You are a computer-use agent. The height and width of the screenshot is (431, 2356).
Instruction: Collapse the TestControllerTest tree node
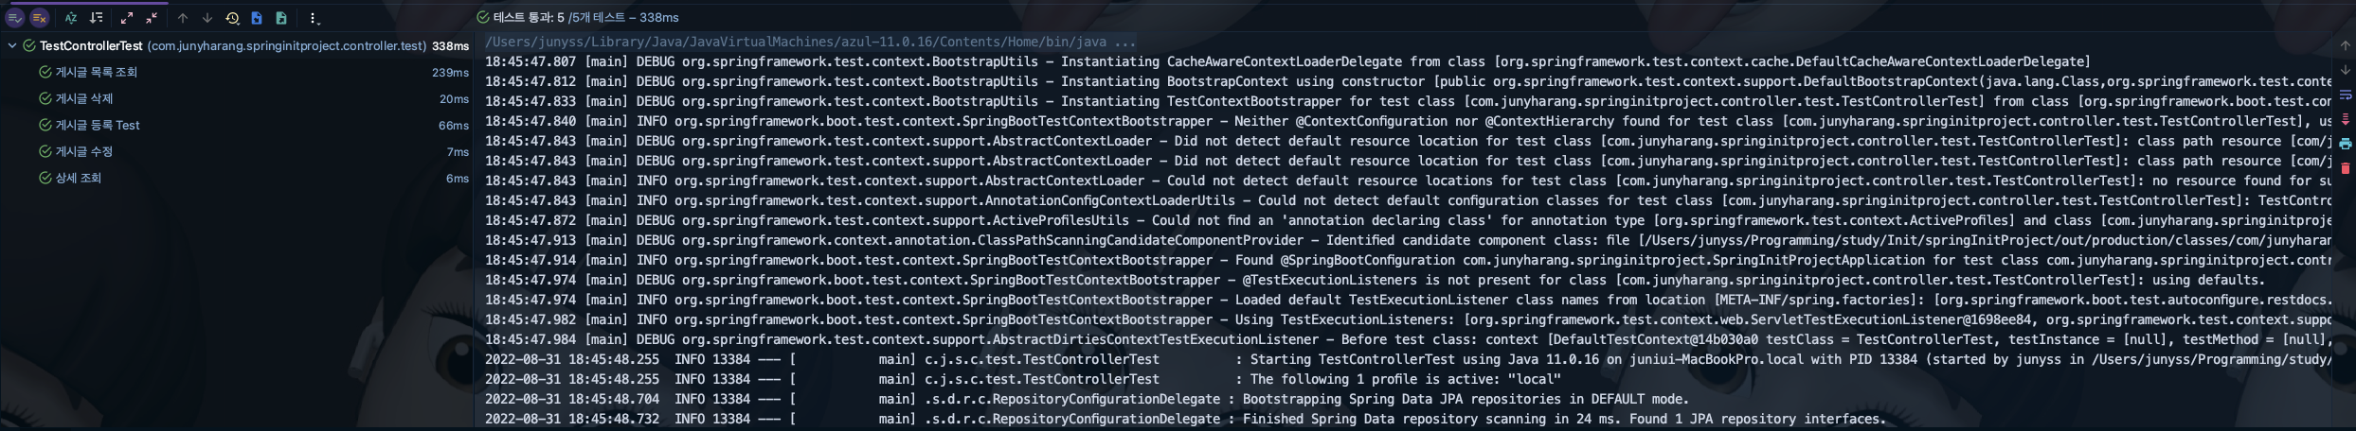tap(12, 45)
